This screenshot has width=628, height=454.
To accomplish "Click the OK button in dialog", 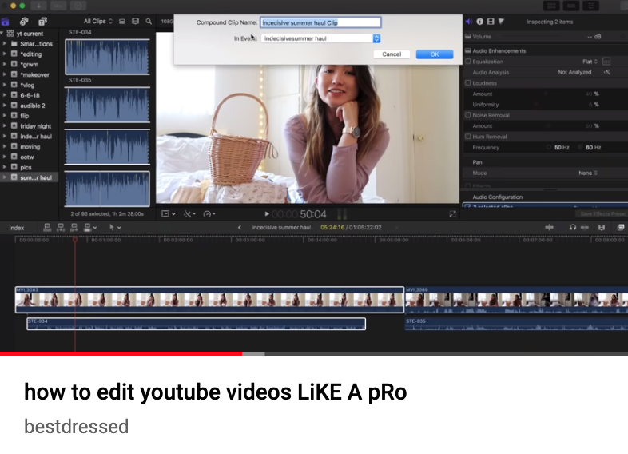I will [x=434, y=54].
